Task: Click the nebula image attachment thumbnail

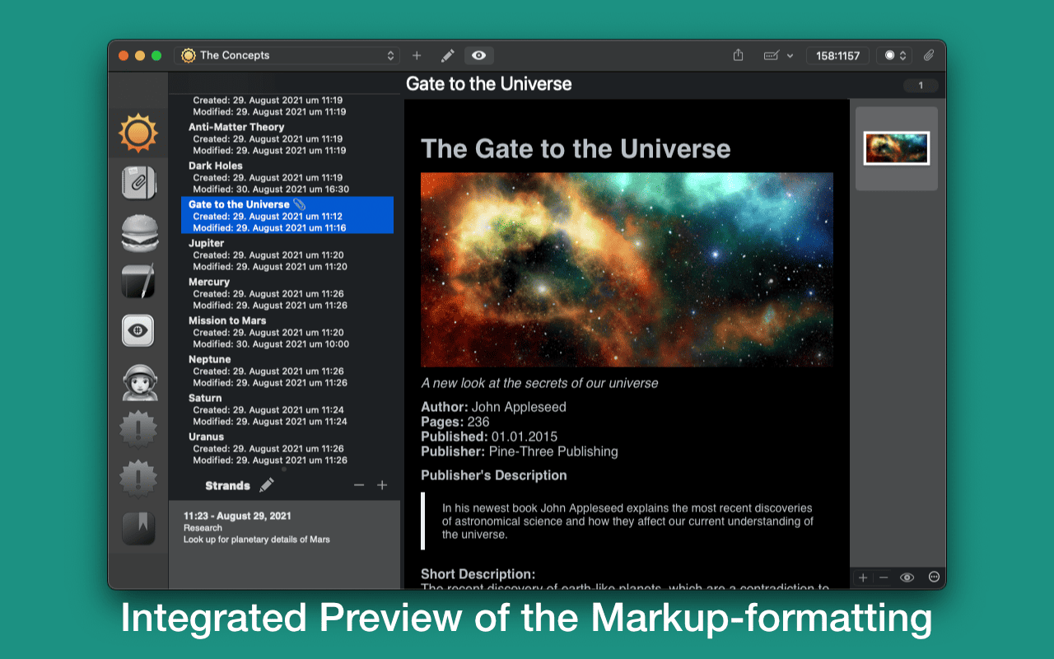Action: pos(896,148)
